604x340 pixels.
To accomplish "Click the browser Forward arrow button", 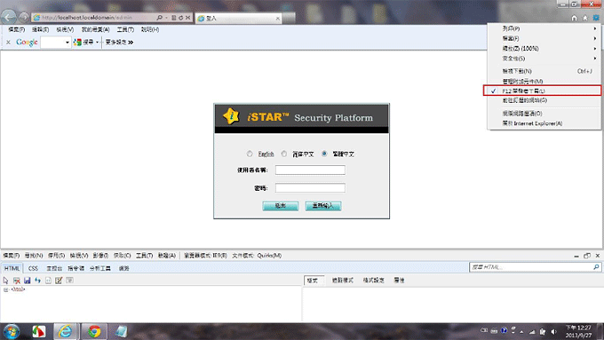I will click(x=24, y=18).
